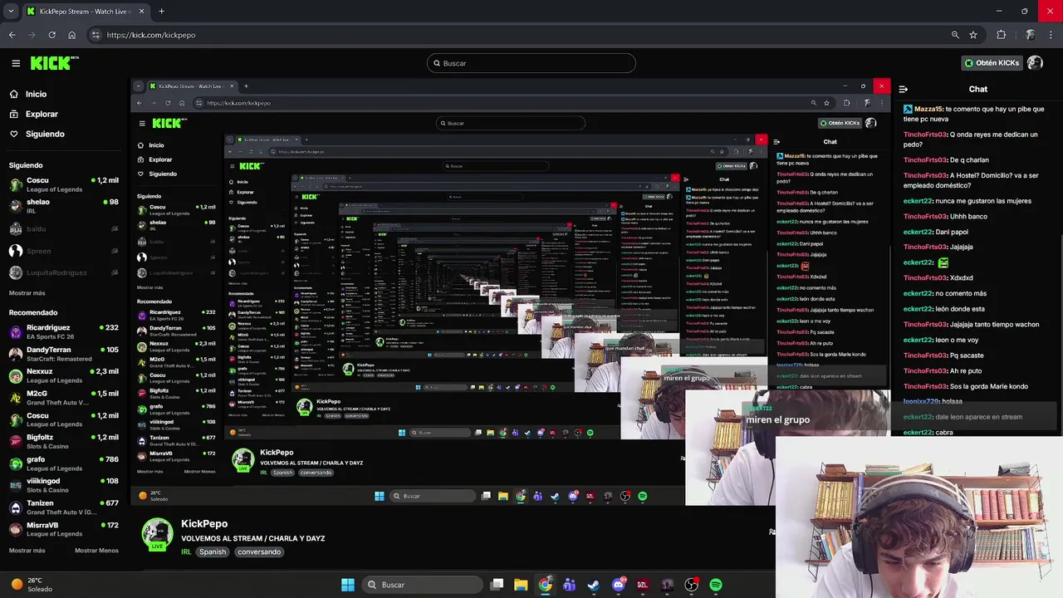Open the page zoom indicator
The image size is (1063, 598).
tap(955, 35)
